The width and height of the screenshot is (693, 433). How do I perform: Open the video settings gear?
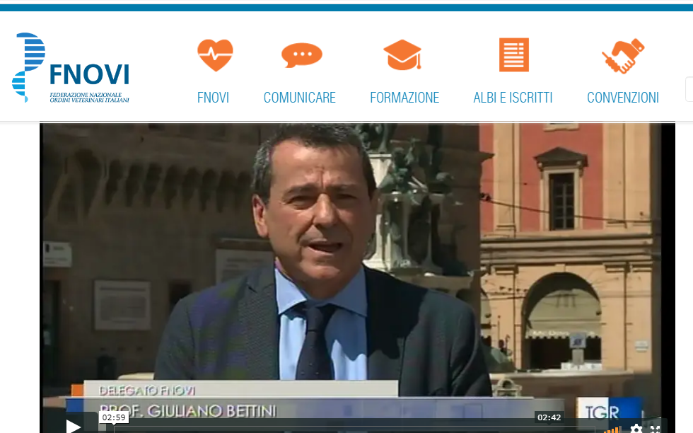(x=636, y=429)
